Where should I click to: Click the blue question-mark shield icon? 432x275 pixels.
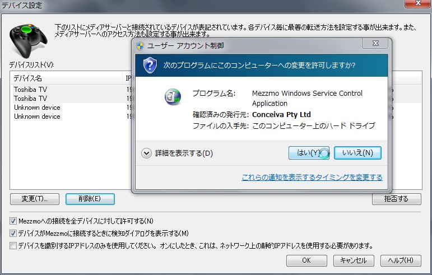pos(150,65)
